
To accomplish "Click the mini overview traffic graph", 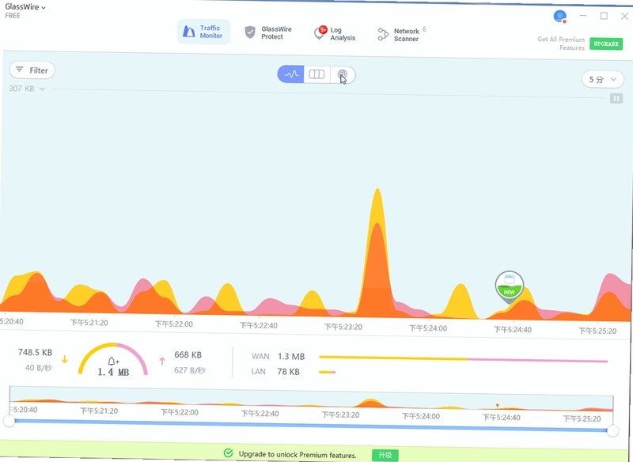I will point(311,399).
